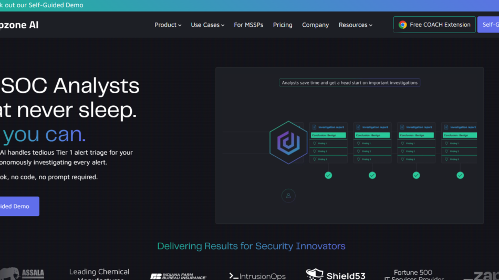The width and height of the screenshot is (499, 280).
Task: Click the user avatar icon below the hexagon
Action: [x=288, y=196]
